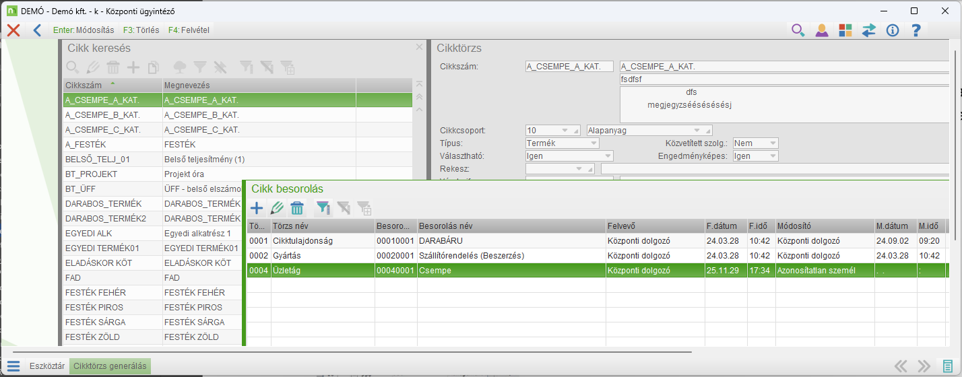
Task: Click the Cikkszám input field
Action: (x=569, y=66)
